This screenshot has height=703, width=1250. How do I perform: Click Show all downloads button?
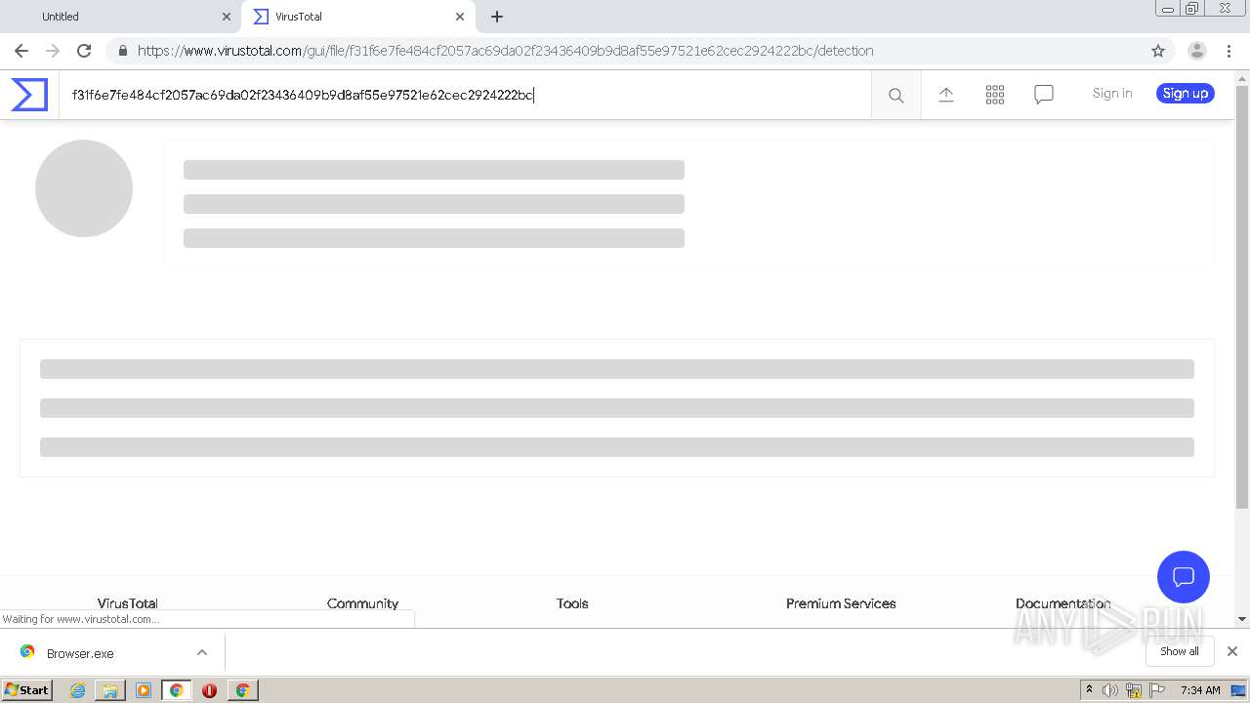[x=1180, y=651]
